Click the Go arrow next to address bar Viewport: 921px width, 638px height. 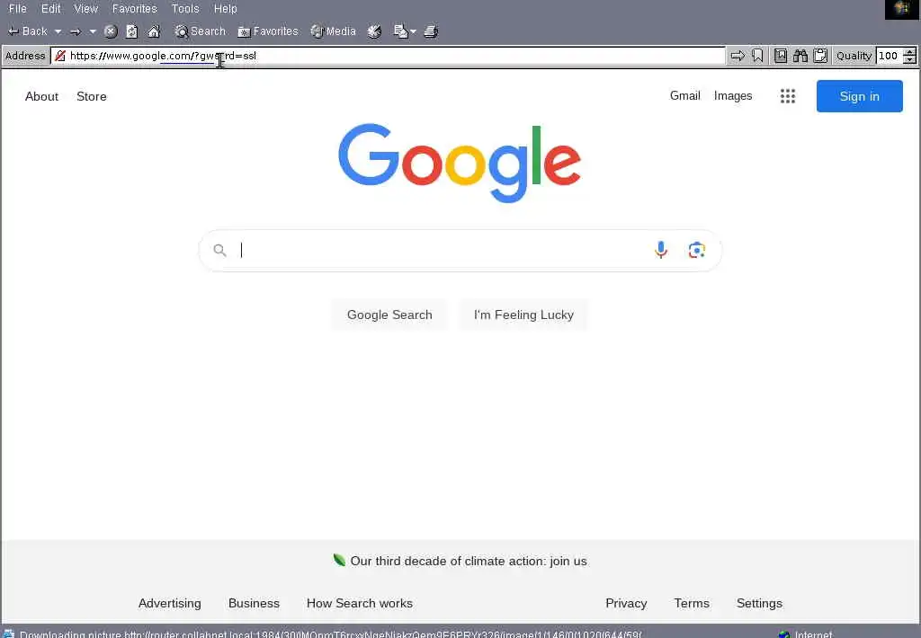pyautogui.click(x=738, y=56)
